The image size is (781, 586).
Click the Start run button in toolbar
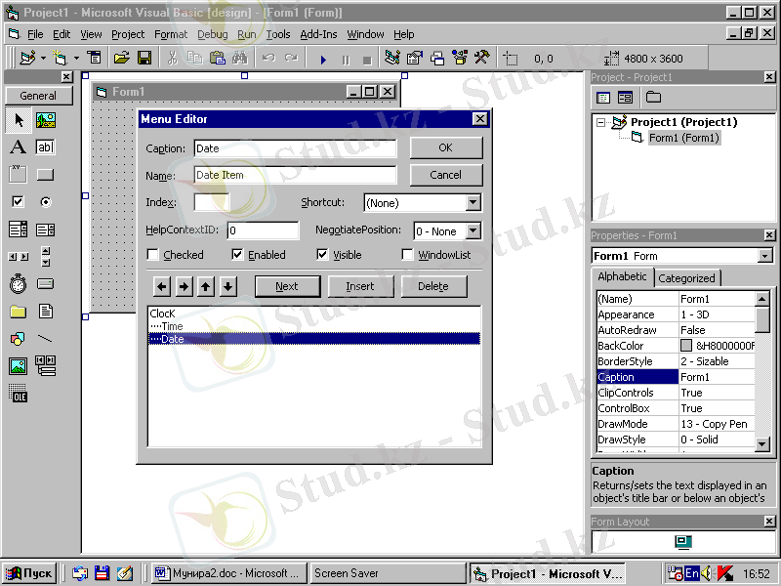(x=323, y=60)
